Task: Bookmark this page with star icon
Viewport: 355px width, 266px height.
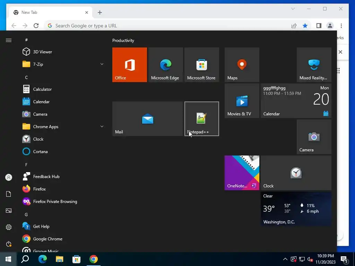Action: 305,26
